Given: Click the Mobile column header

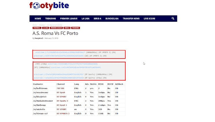Looking at the screenshot, I should point(93,84).
